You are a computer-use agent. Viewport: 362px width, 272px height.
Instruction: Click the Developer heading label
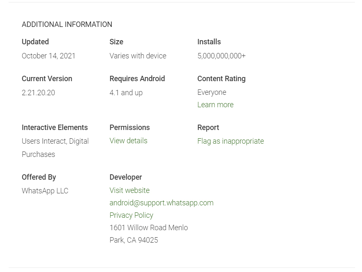[125, 177]
